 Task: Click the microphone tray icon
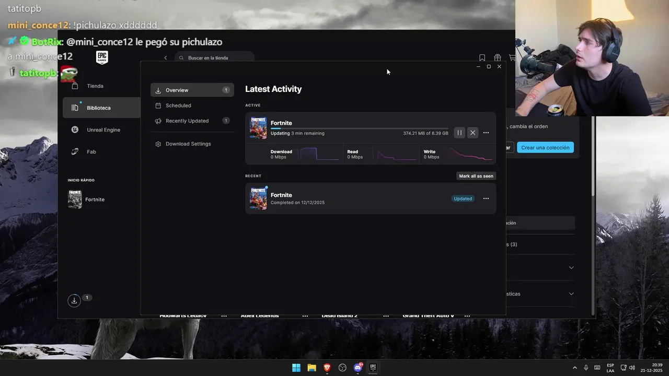pos(586,368)
